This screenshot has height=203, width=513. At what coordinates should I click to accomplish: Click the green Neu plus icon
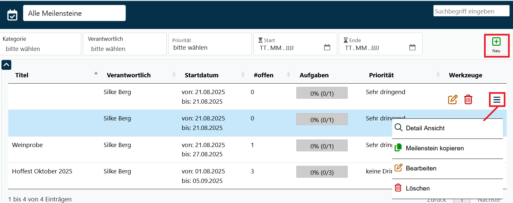coord(496,42)
